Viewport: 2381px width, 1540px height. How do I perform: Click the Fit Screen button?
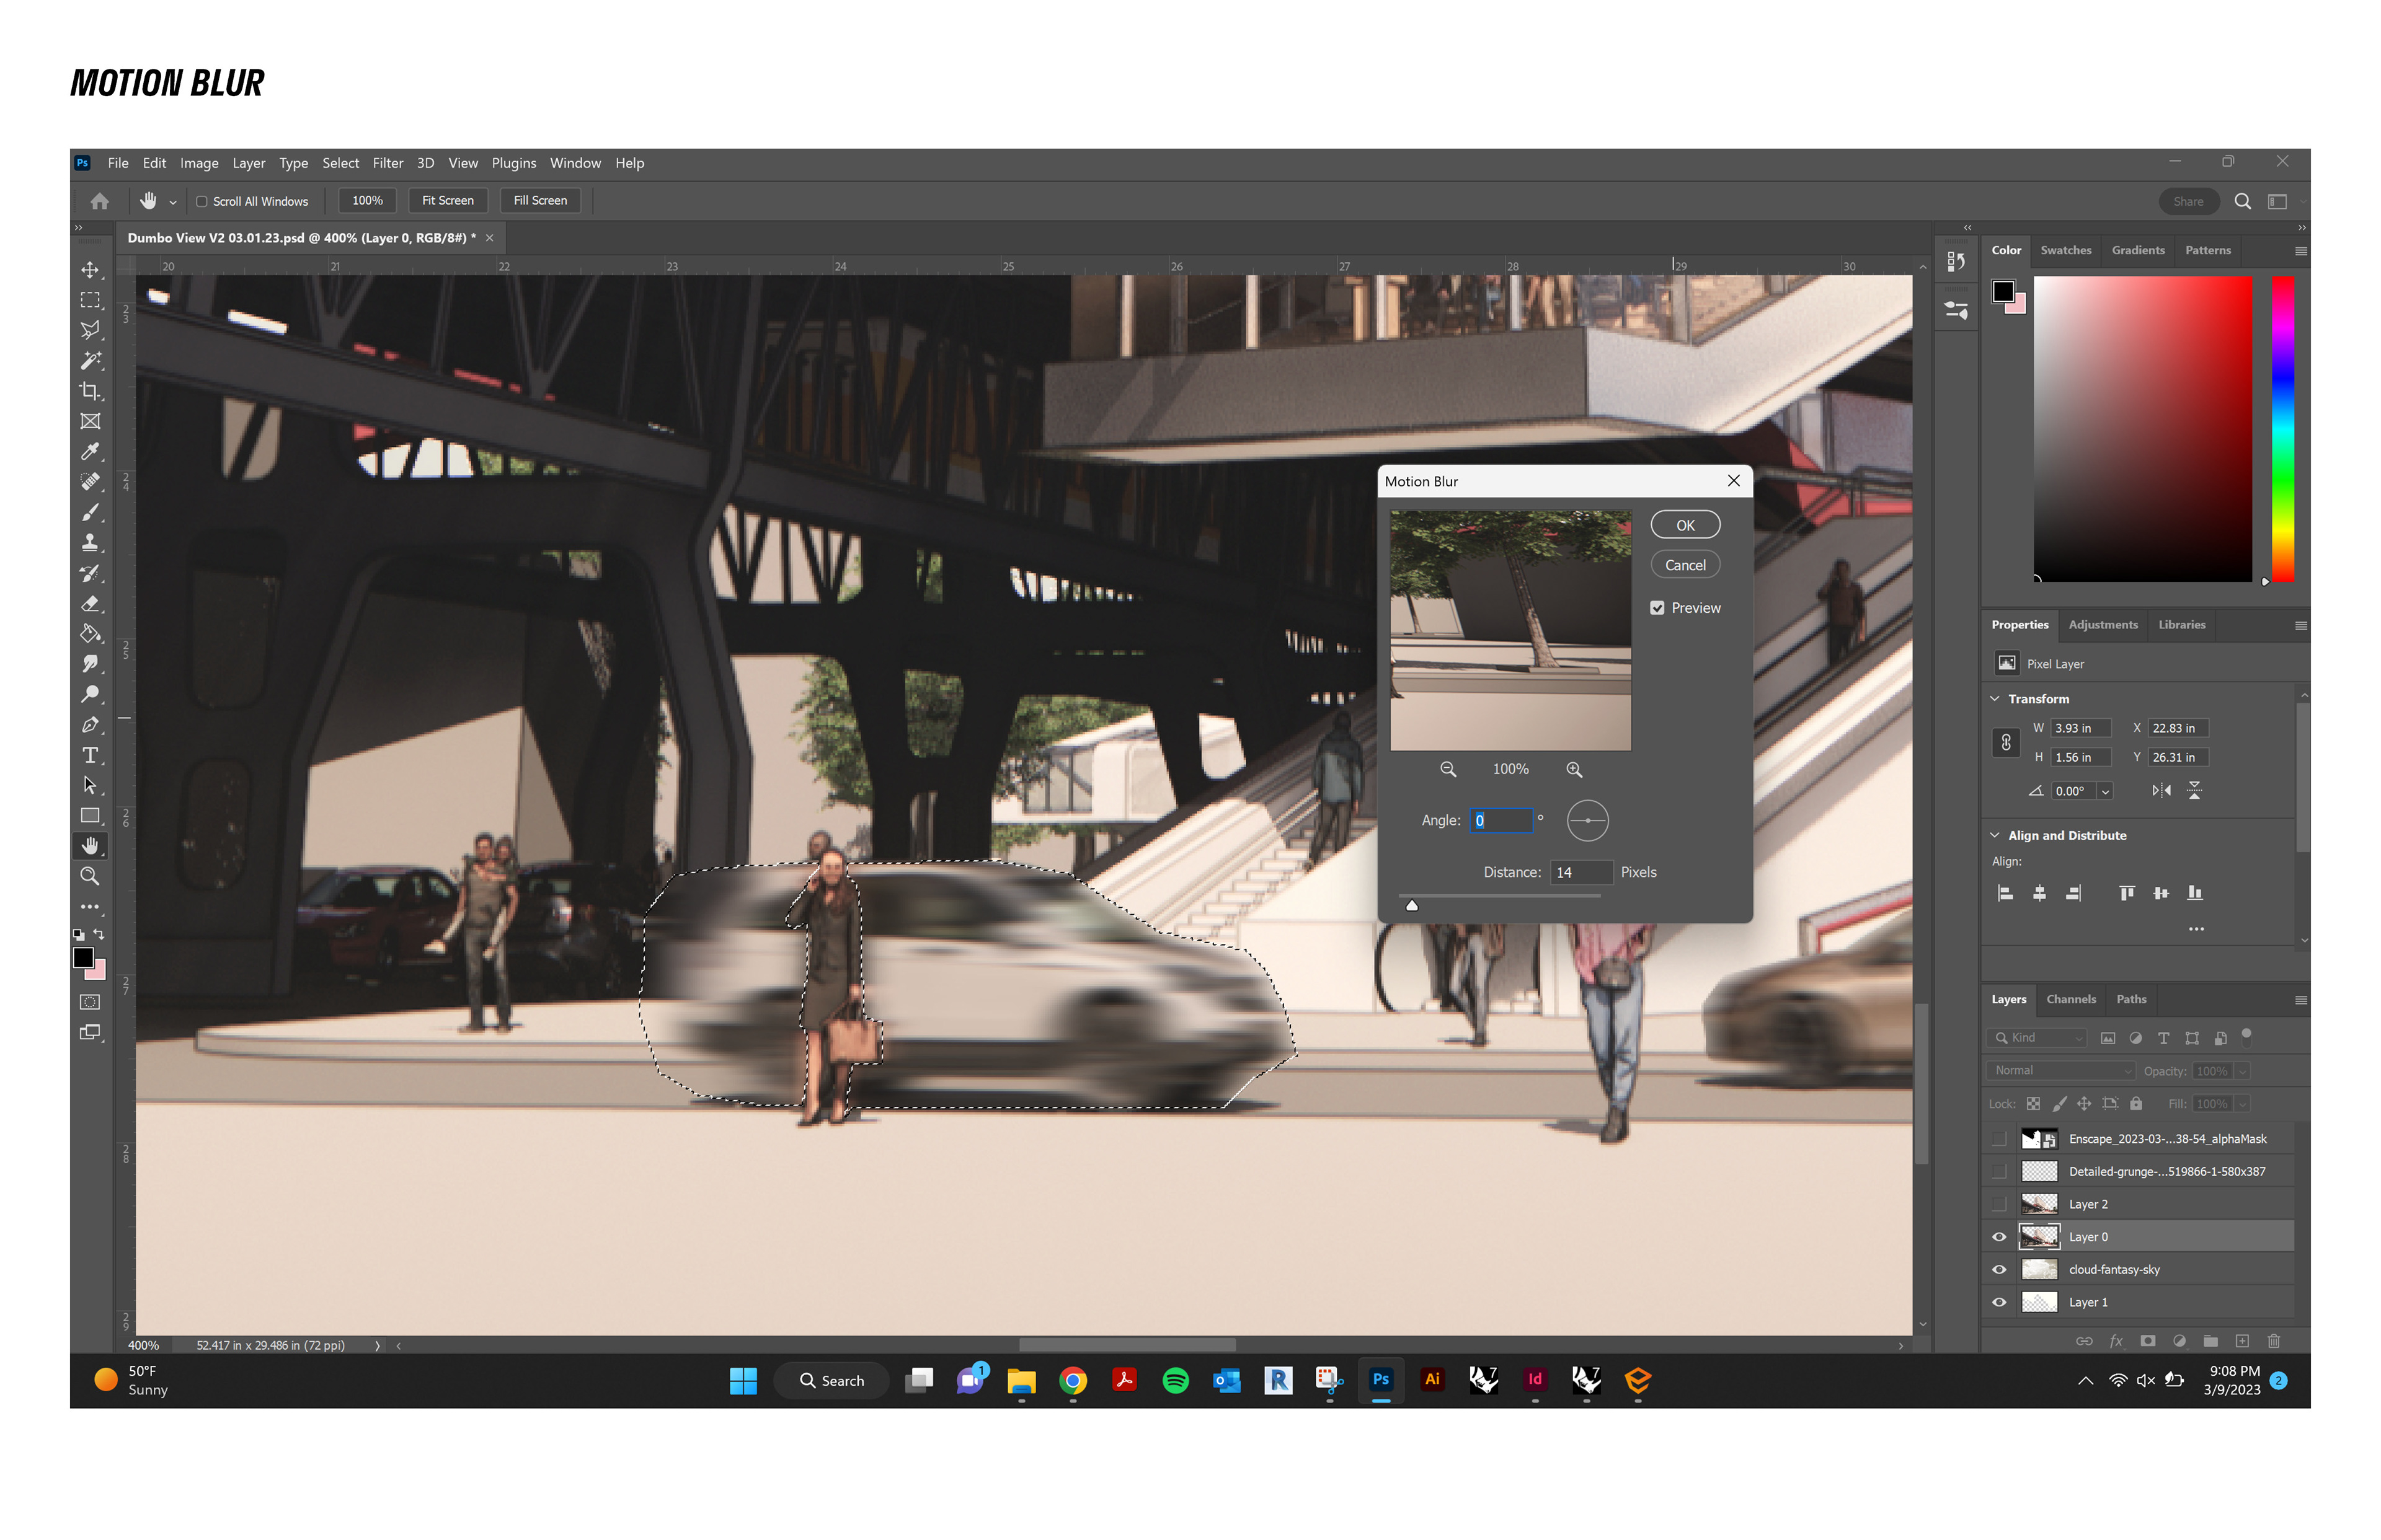[x=447, y=201]
